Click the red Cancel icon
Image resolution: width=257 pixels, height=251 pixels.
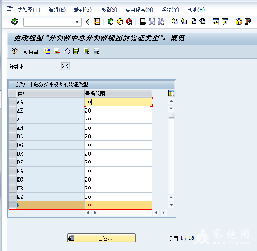click(129, 22)
